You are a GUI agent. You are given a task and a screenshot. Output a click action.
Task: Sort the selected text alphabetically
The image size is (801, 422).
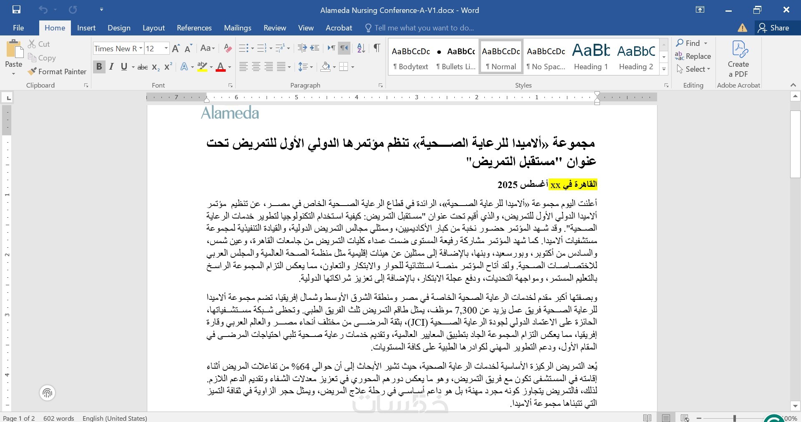point(361,48)
